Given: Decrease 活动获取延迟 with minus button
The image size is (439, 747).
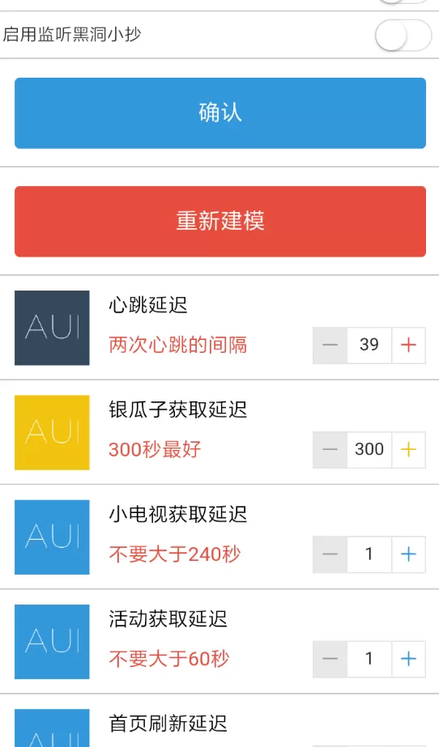Looking at the screenshot, I should [x=330, y=660].
